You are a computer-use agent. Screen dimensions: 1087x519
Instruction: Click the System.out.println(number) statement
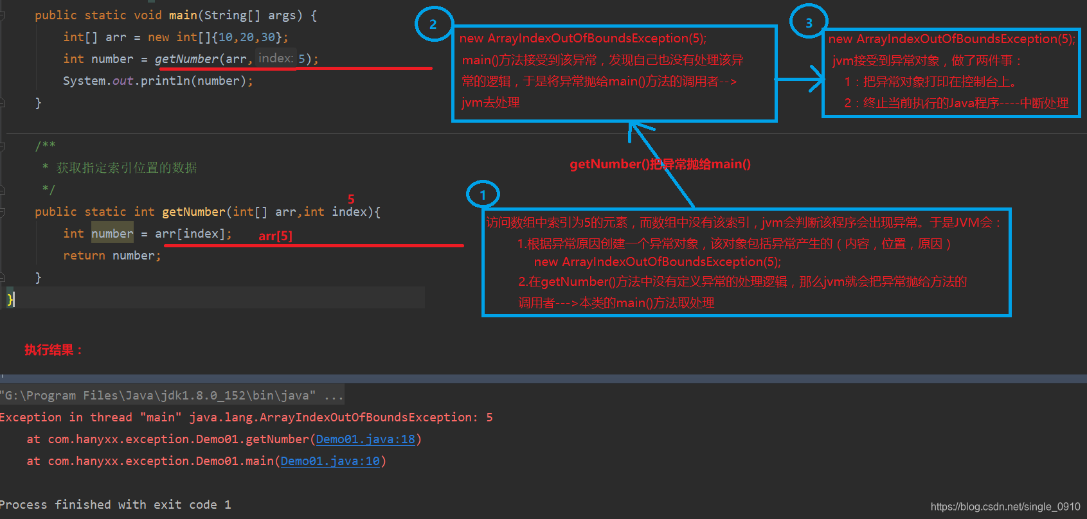158,81
